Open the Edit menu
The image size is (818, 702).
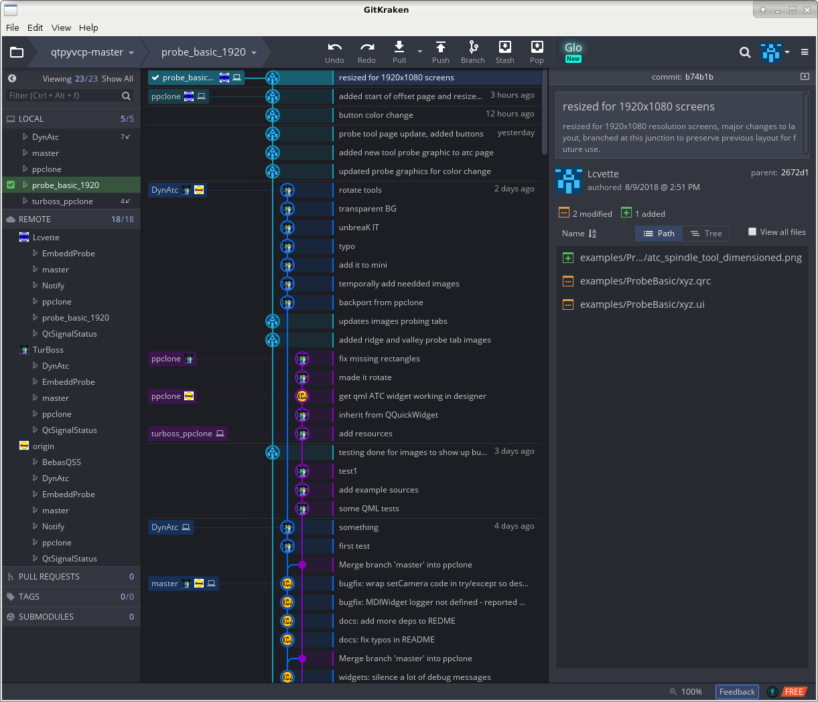(36, 27)
